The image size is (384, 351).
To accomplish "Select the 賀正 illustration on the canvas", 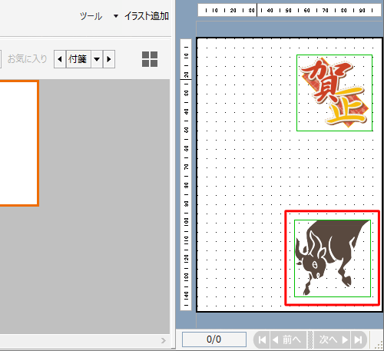I will [334, 93].
